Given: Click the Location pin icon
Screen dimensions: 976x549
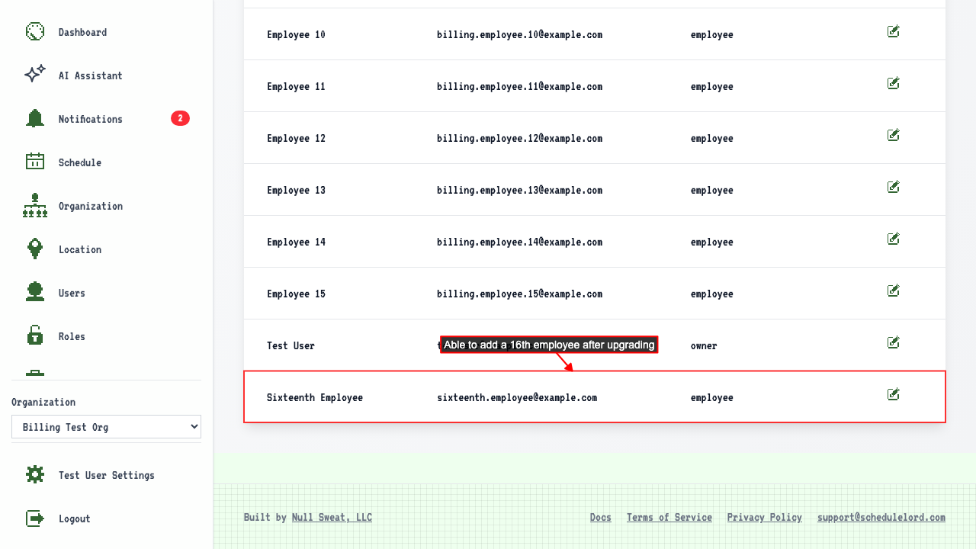Looking at the screenshot, I should point(35,249).
